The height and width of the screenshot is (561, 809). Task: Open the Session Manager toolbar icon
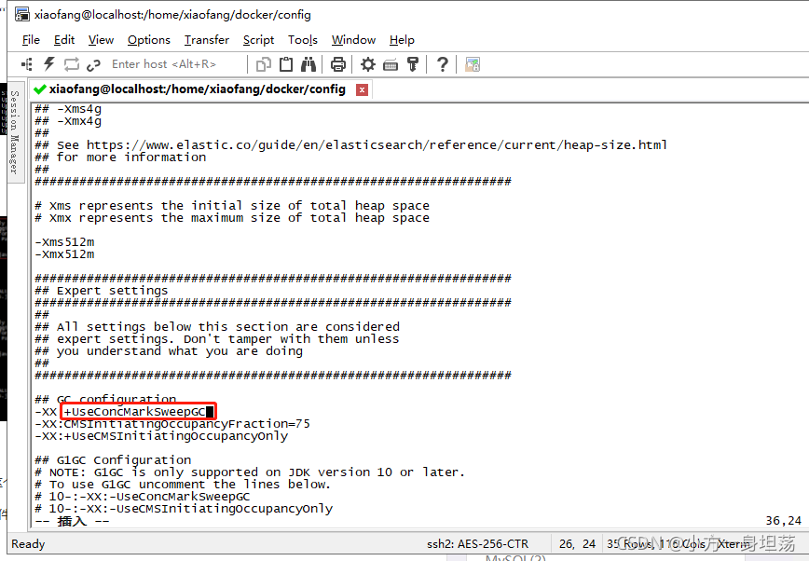point(27,64)
